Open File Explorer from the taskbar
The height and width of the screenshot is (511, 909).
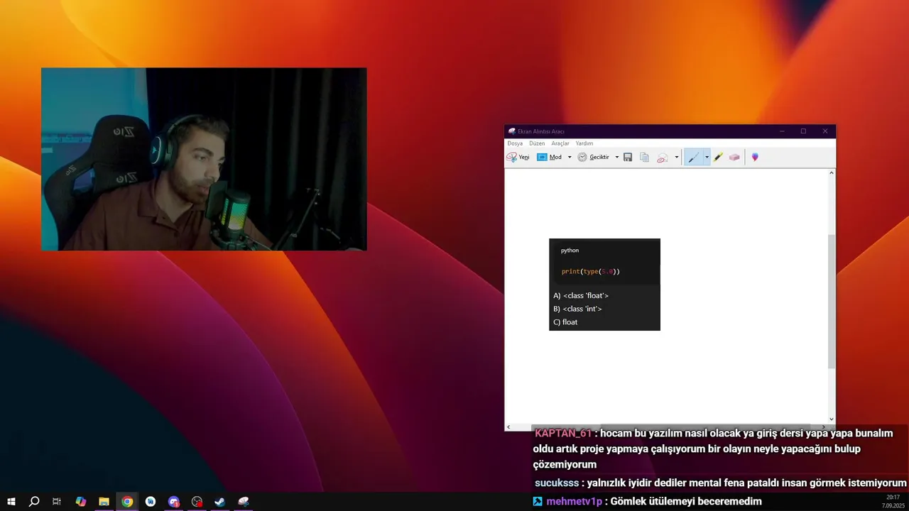104,502
